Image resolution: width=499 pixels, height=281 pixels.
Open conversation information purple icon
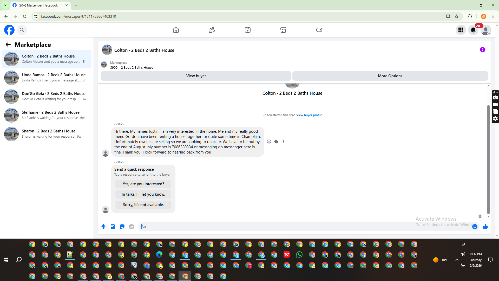[x=483, y=50]
